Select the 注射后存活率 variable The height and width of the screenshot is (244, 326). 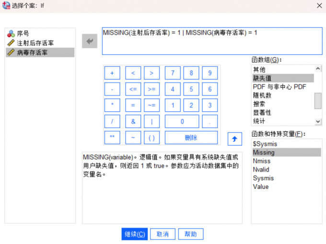tap(35, 43)
